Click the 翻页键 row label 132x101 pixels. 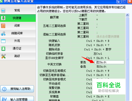[54, 17]
